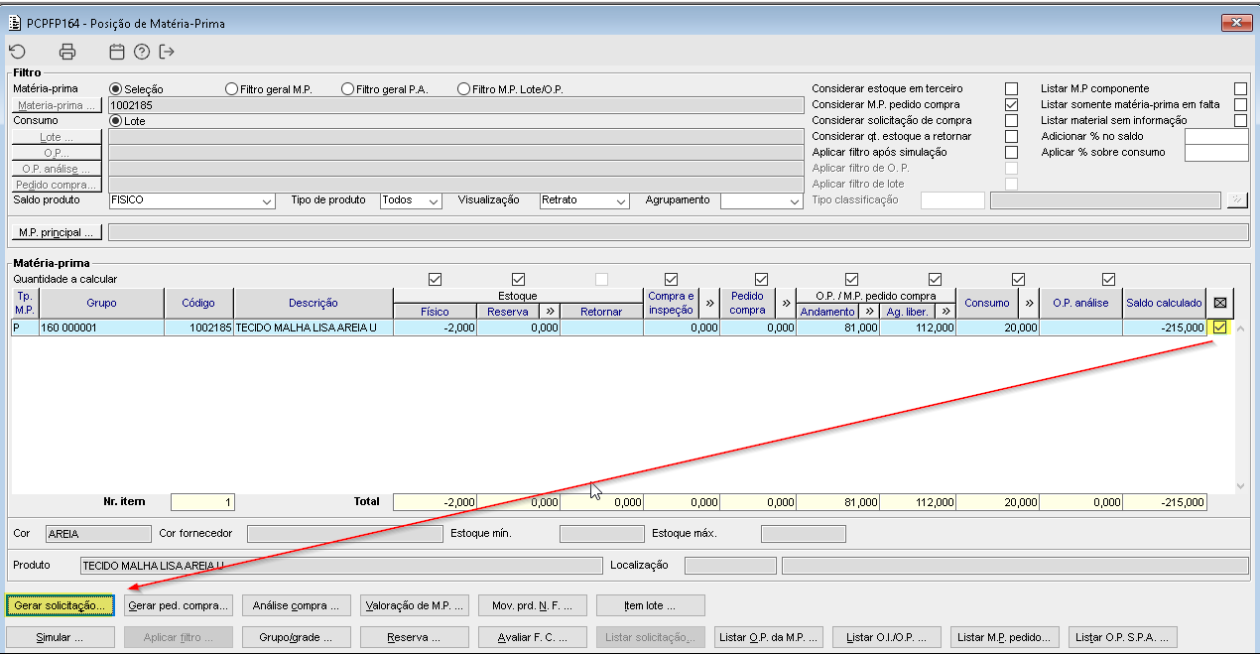Select the Lote consumo radio button
This screenshot has height=655, width=1260.
(115, 121)
